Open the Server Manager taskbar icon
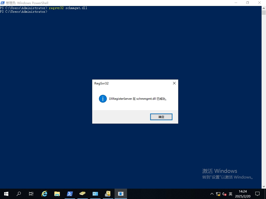This screenshot has width=266, height=199. [95, 194]
